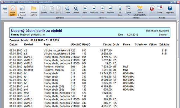Viewport: 180px width, 108px height.
Task: Click Reklamní materiál in 1 591,38 row
Action: click(x=54, y=70)
